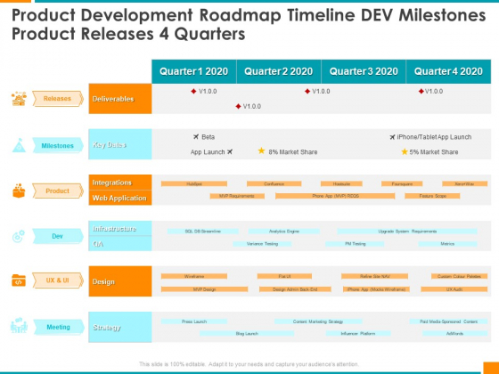This screenshot has height=374, width=499.
Task: Click the Influencer Platform bar
Action: (x=358, y=334)
